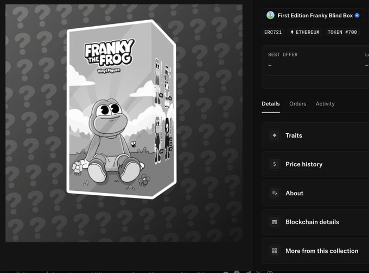Click the TOKEN #700 chip
Screen dimensions: 369x273
pyautogui.click(x=342, y=32)
